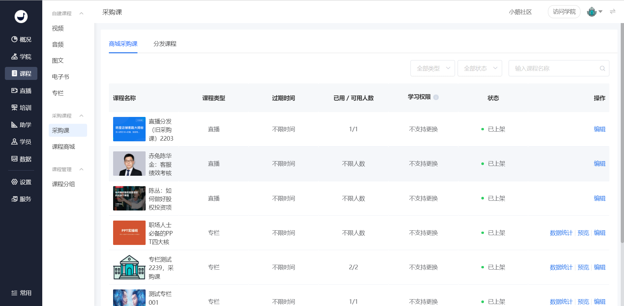Edit the 陈丛：如何做好股权投资项 course
The width and height of the screenshot is (624, 306).
(x=600, y=198)
